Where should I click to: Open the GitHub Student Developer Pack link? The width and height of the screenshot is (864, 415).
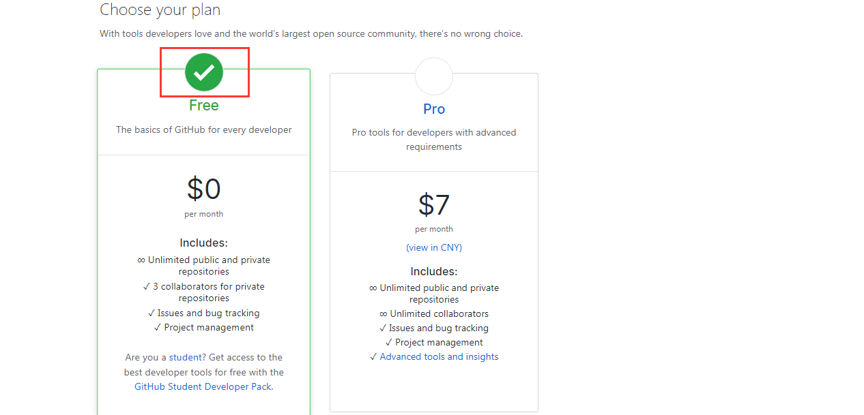tap(203, 386)
